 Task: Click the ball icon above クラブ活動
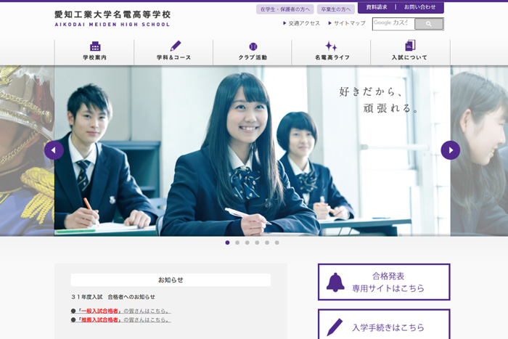click(253, 46)
